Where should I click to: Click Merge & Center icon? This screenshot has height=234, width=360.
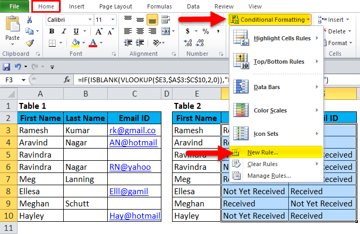pos(166,31)
